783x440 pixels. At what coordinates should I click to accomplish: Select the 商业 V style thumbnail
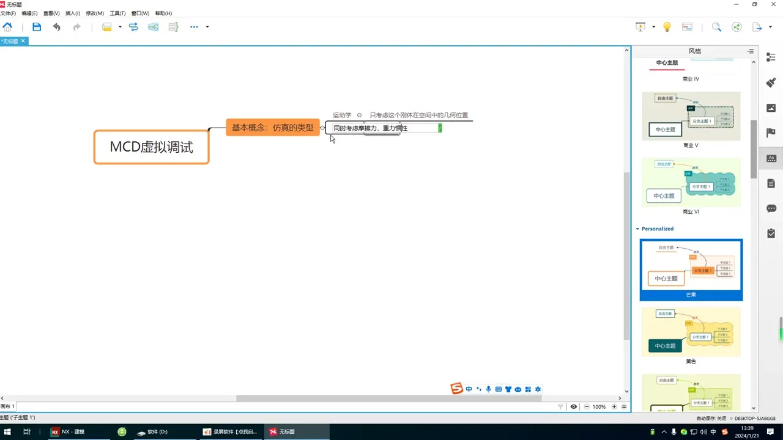point(691,116)
